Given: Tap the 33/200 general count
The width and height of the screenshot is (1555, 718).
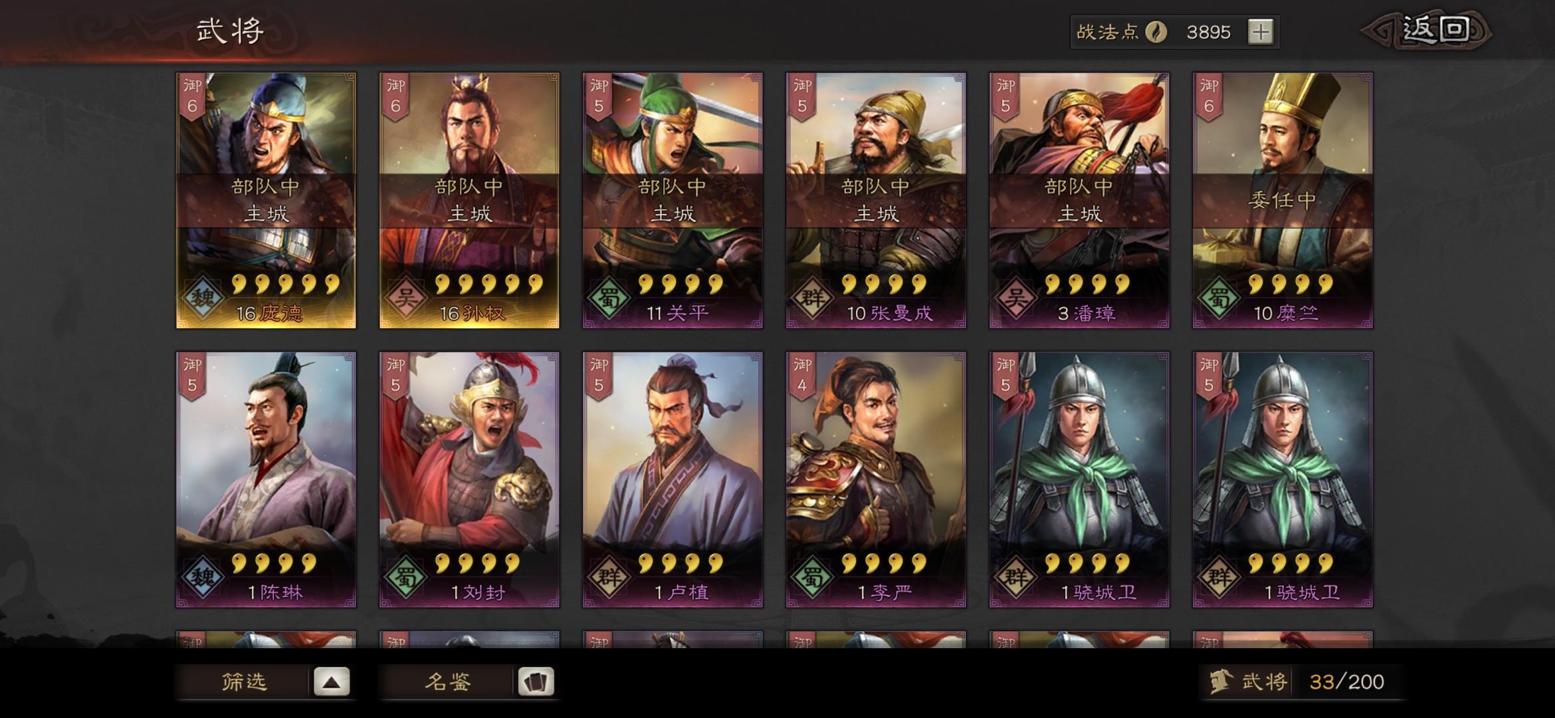Looking at the screenshot, I should point(1346,681).
